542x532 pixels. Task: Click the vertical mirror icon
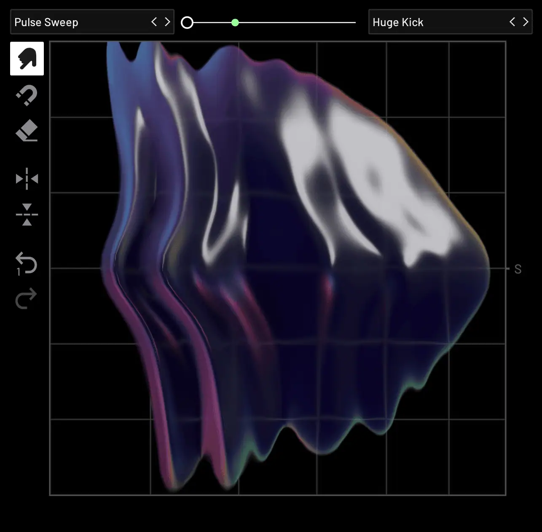click(x=27, y=215)
